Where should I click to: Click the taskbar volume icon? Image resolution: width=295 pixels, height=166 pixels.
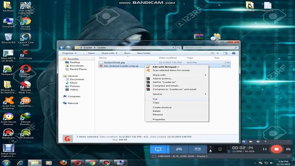coord(271,163)
